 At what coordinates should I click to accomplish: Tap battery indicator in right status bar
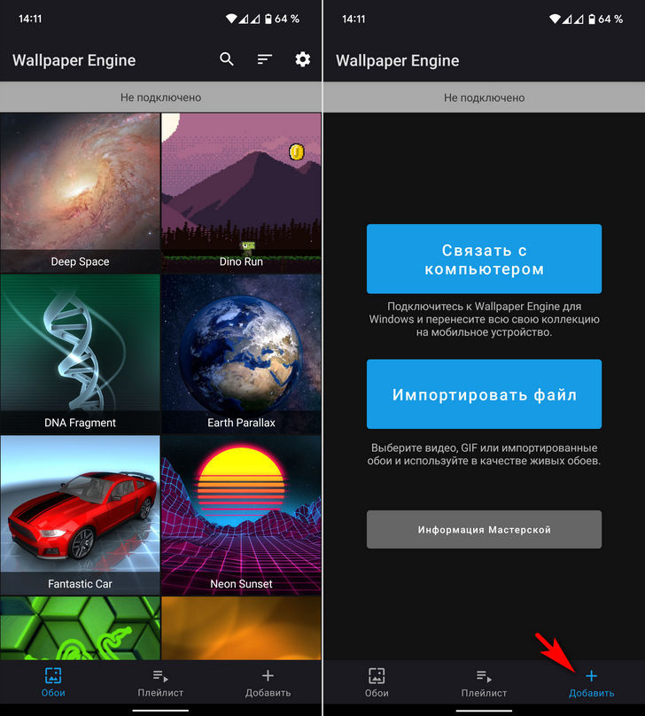(605, 19)
